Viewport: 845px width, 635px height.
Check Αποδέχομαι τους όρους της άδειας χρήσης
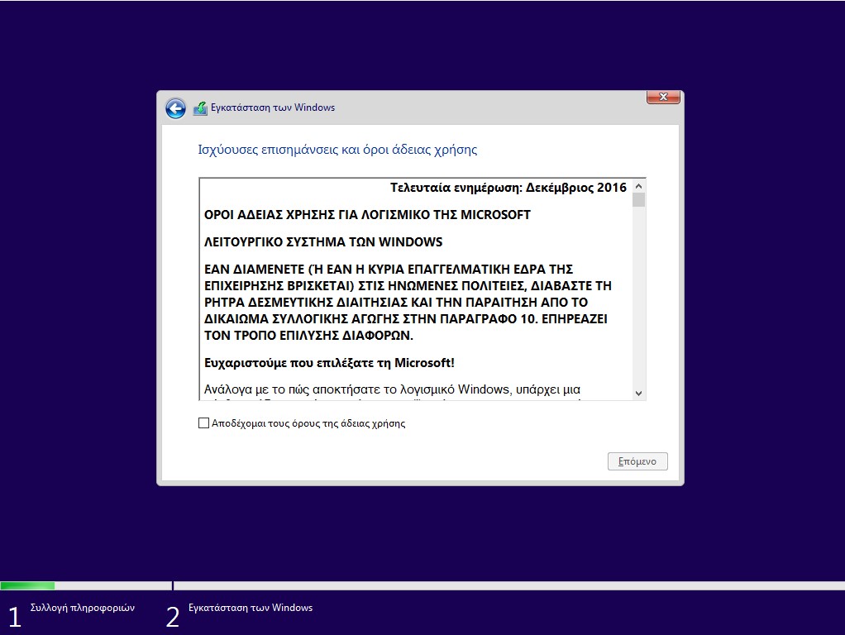tap(203, 423)
